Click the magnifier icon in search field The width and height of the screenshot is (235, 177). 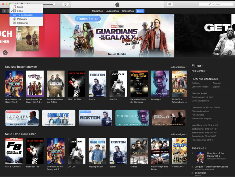(210, 5)
